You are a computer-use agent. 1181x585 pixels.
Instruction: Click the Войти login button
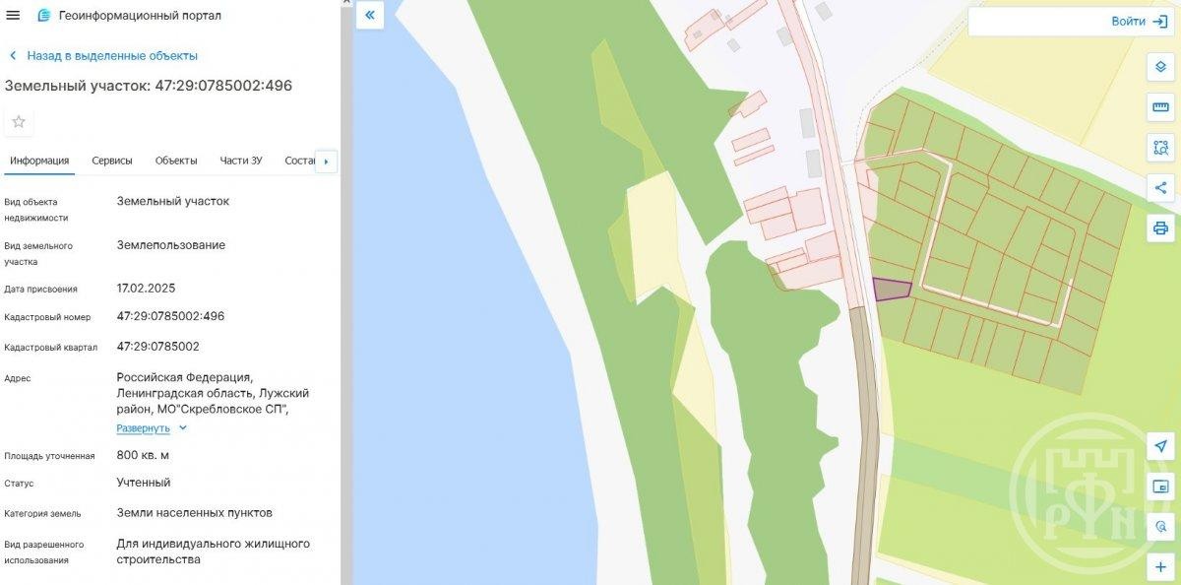[x=1141, y=22]
